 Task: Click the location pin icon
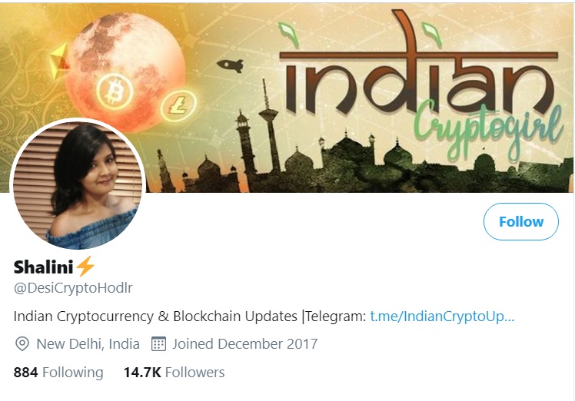[22, 344]
